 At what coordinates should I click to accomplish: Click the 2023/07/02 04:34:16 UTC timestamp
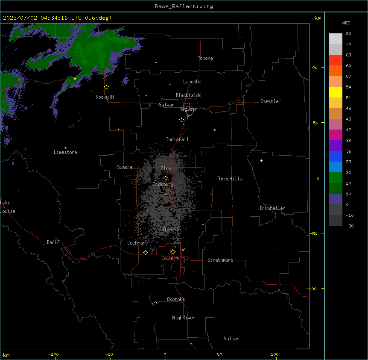[42, 18]
